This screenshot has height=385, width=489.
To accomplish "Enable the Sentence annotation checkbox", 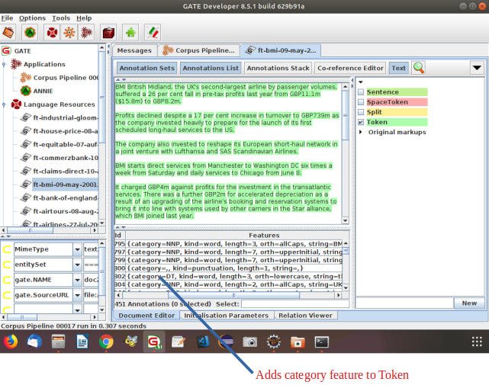I will click(x=361, y=92).
